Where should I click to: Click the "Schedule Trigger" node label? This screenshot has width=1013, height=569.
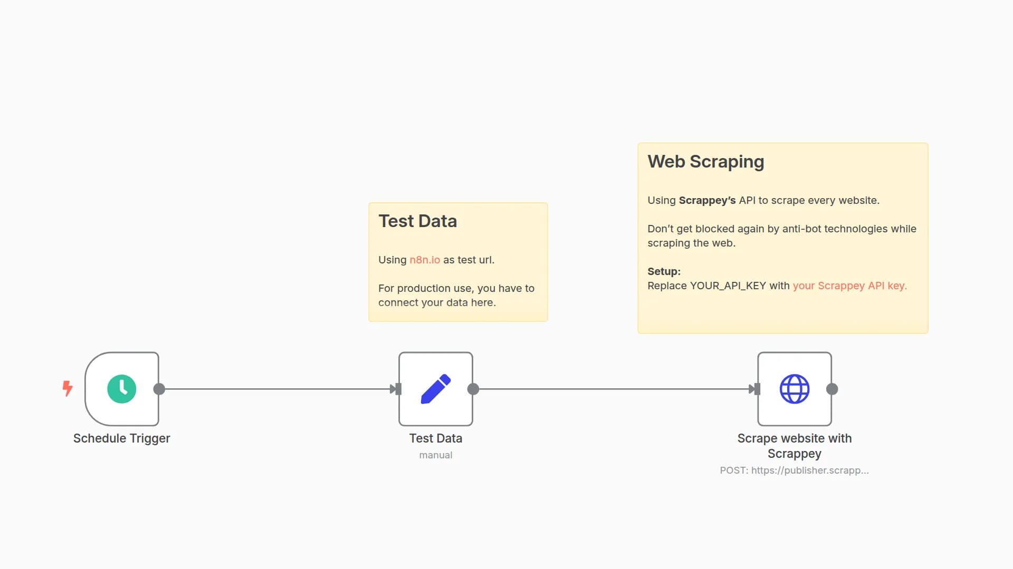[121, 438]
